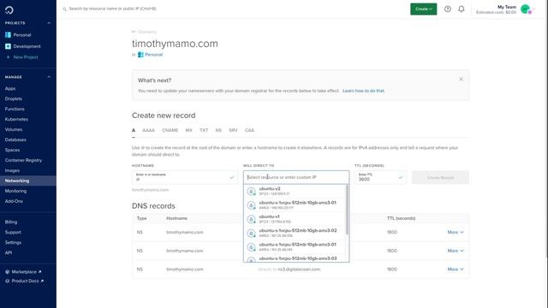This screenshot has width=548, height=308.
Task: Open Databases in the sidebar
Action: click(x=15, y=139)
